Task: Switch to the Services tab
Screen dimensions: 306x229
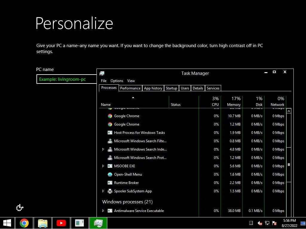Action: point(213,88)
